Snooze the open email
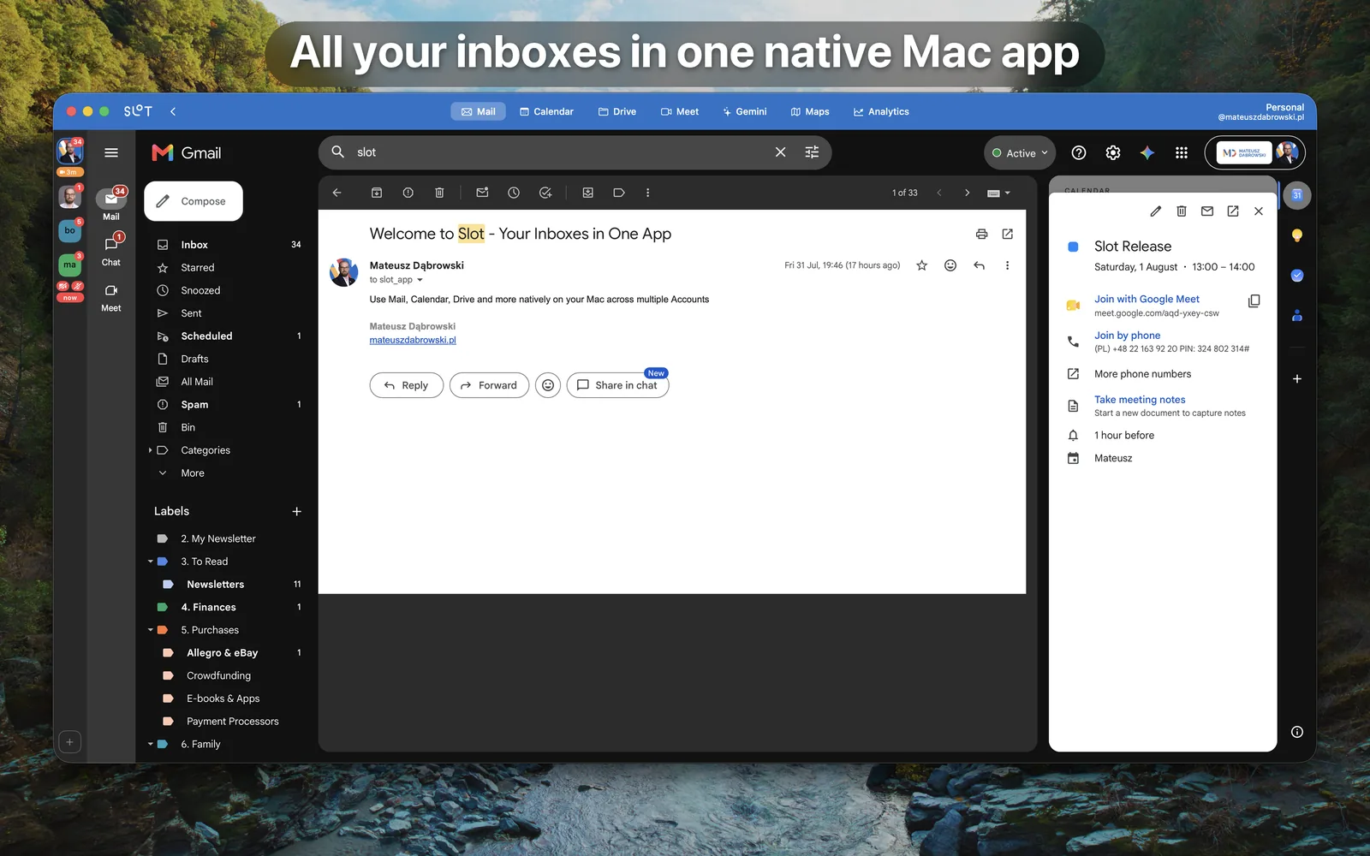The height and width of the screenshot is (856, 1370). [514, 193]
